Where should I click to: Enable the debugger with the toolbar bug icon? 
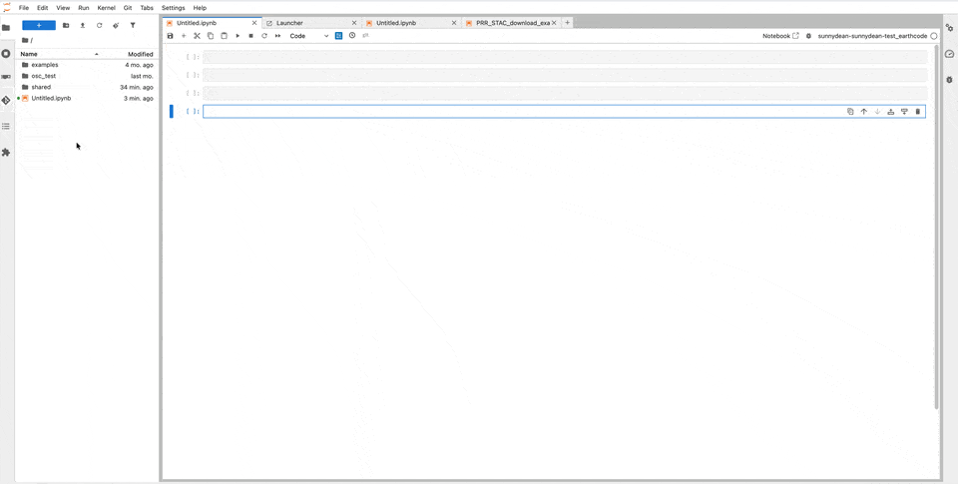809,36
